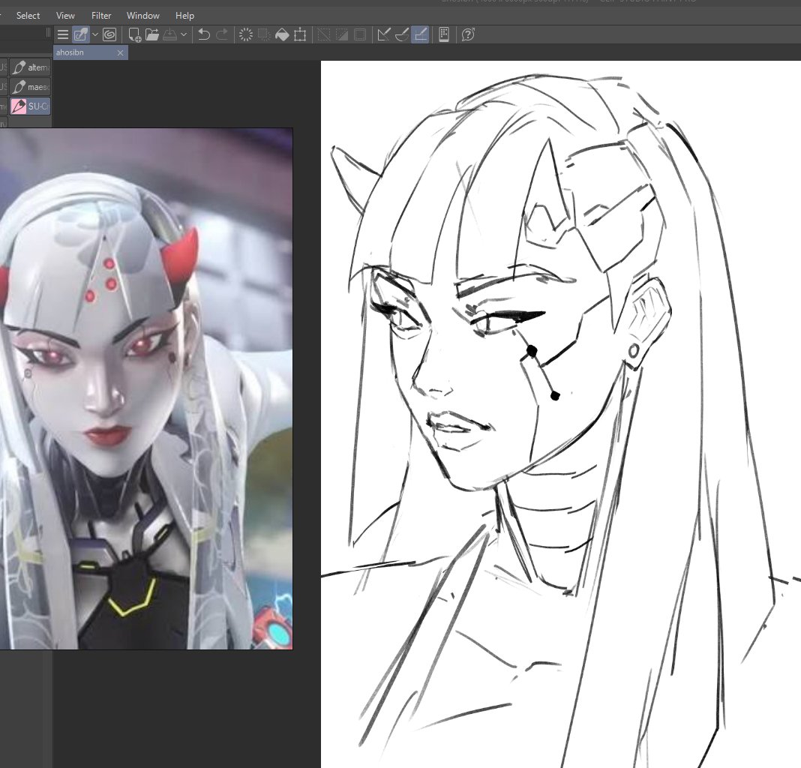This screenshot has width=801, height=768.
Task: Click the Undo arrow
Action: [x=204, y=34]
